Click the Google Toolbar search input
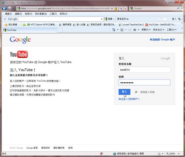The width and height of the screenshot is (185, 157). tap(59, 19)
